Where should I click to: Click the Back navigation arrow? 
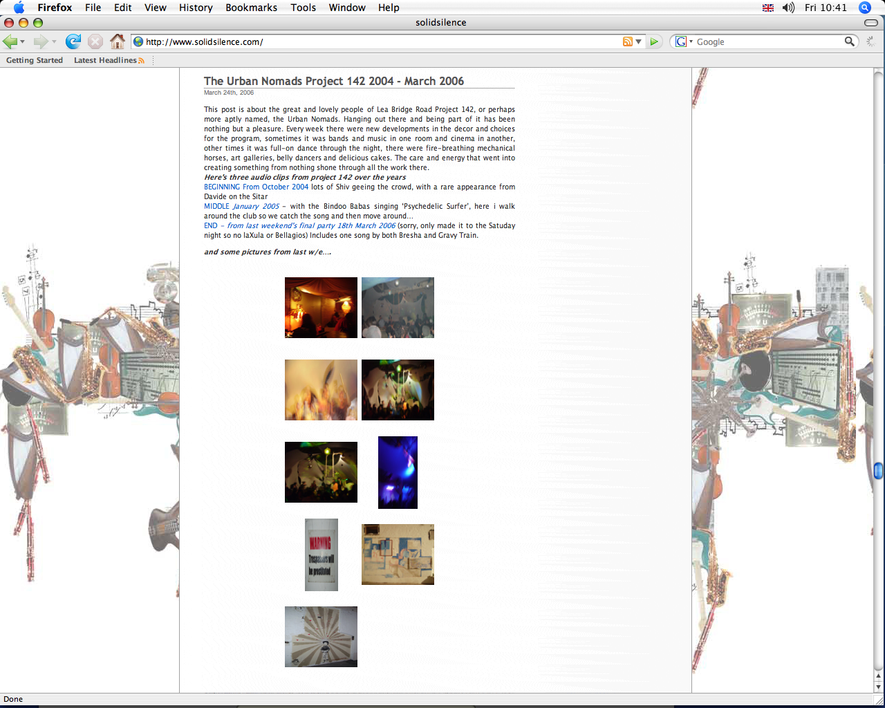[10, 41]
